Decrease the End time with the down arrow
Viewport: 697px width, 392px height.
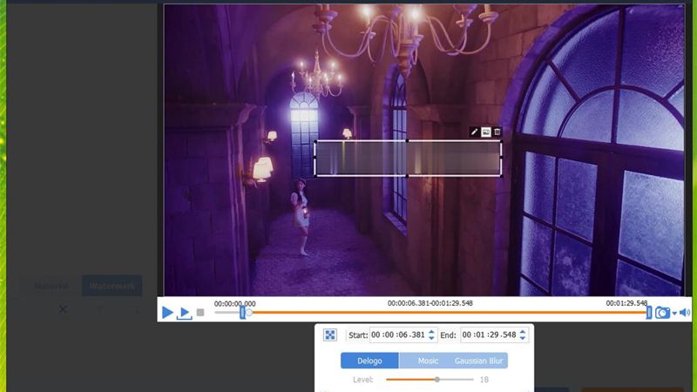coord(523,338)
